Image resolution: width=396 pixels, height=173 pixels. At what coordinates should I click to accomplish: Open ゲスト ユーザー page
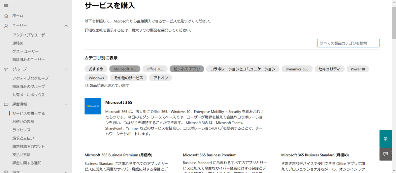25,52
